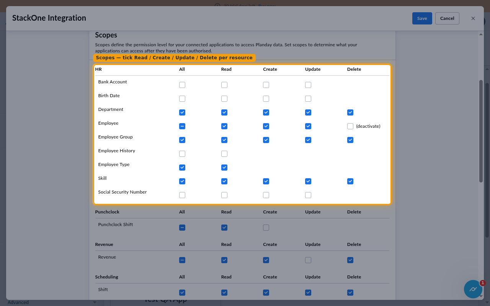
Task: Untick Department Create checkbox
Action: pos(266,112)
